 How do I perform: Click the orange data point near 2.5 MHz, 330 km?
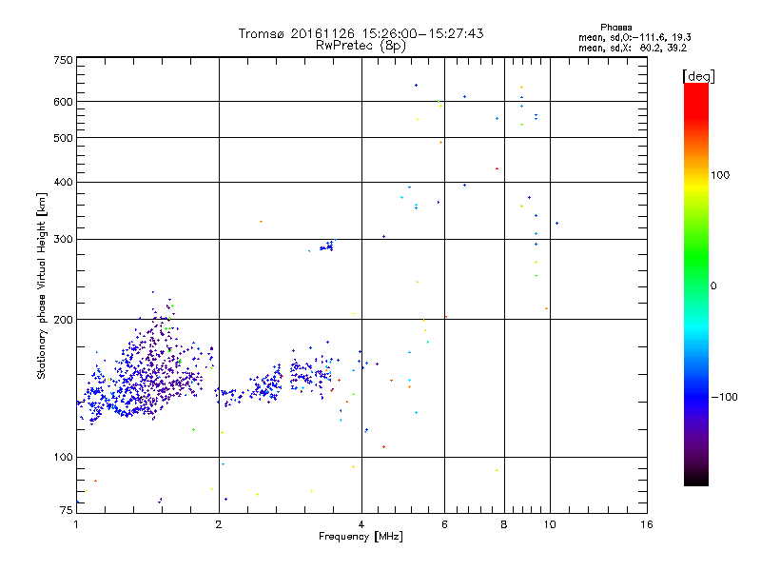pos(261,222)
